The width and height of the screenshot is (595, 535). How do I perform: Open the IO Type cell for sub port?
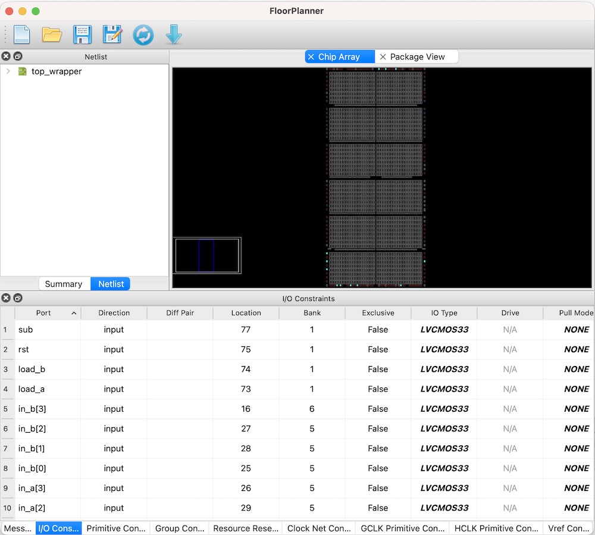tap(444, 330)
